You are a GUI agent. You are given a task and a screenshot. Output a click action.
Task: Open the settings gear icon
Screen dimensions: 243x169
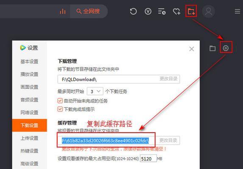(x=226, y=48)
